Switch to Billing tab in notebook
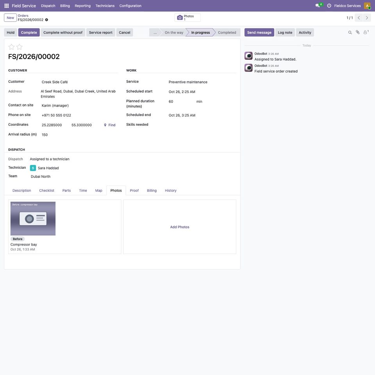This screenshot has width=375, height=375. [x=152, y=191]
